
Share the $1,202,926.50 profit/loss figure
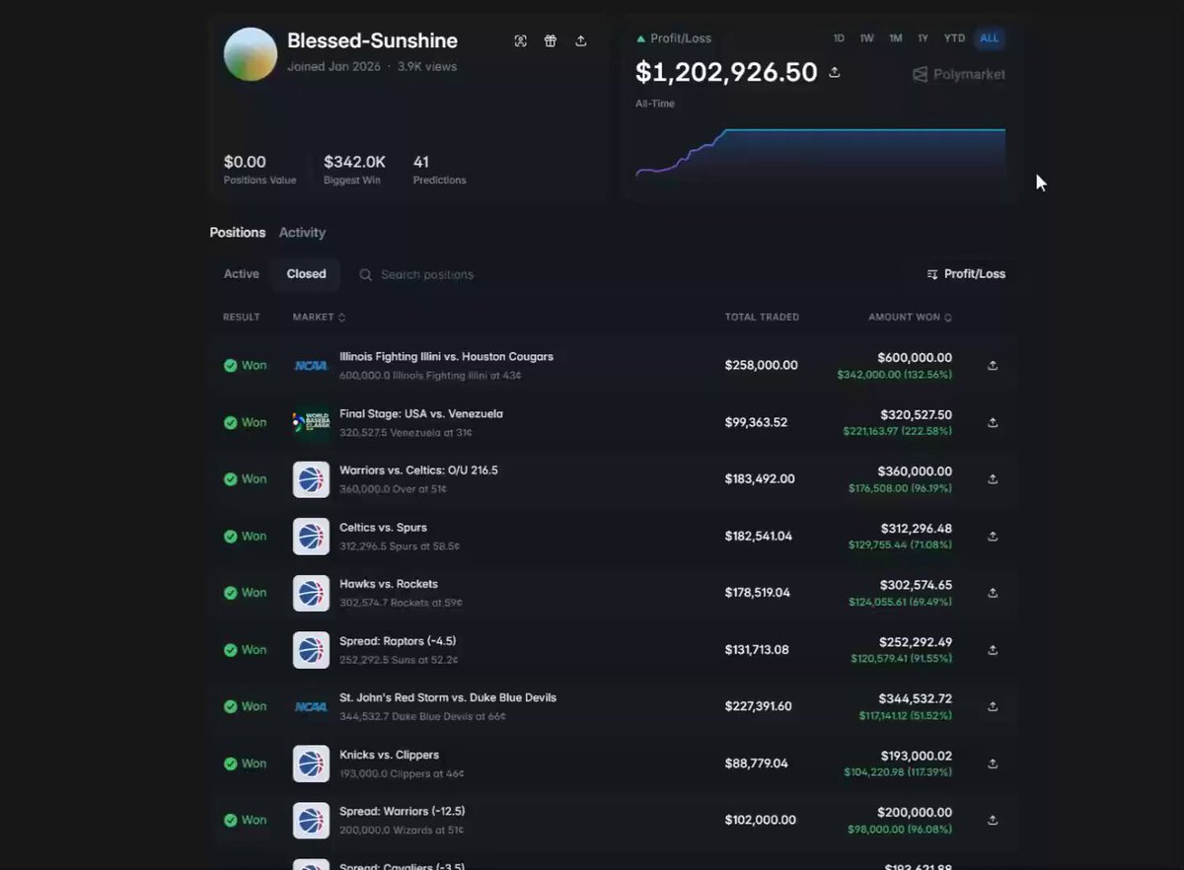point(835,72)
